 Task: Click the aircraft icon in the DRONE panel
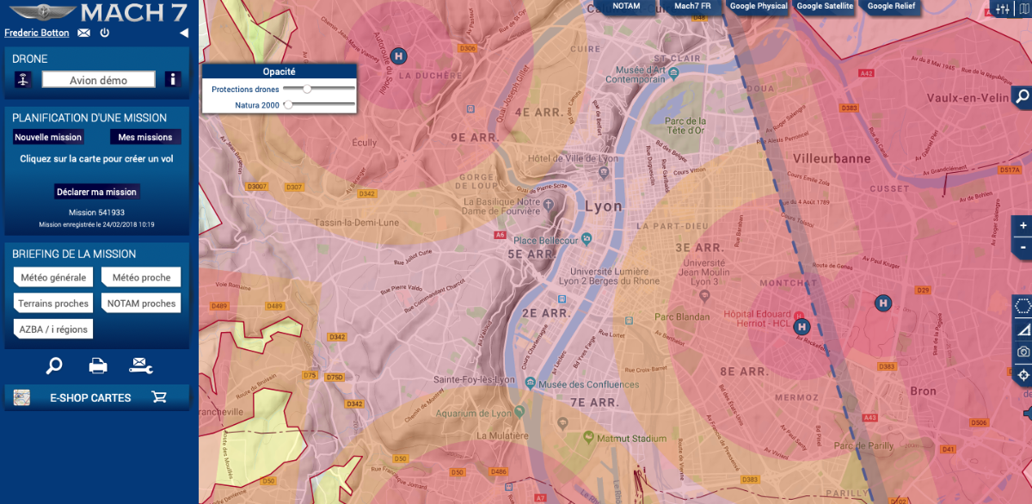tap(23, 80)
